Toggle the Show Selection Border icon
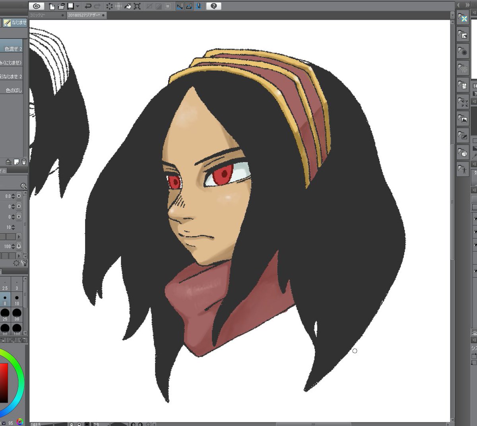 [x=168, y=6]
